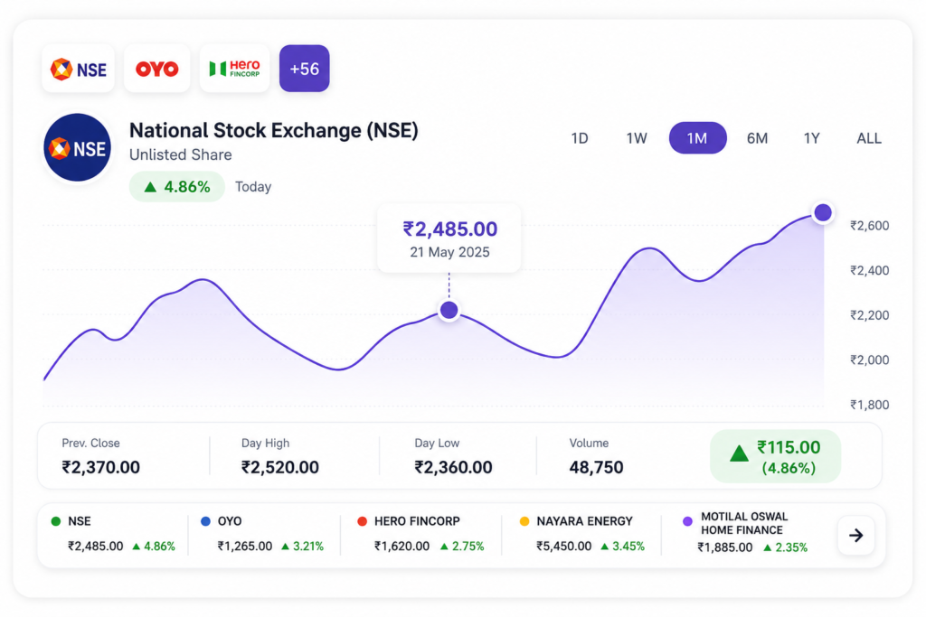
Task: Click the ₹2,400 axis label
Action: pos(869,270)
